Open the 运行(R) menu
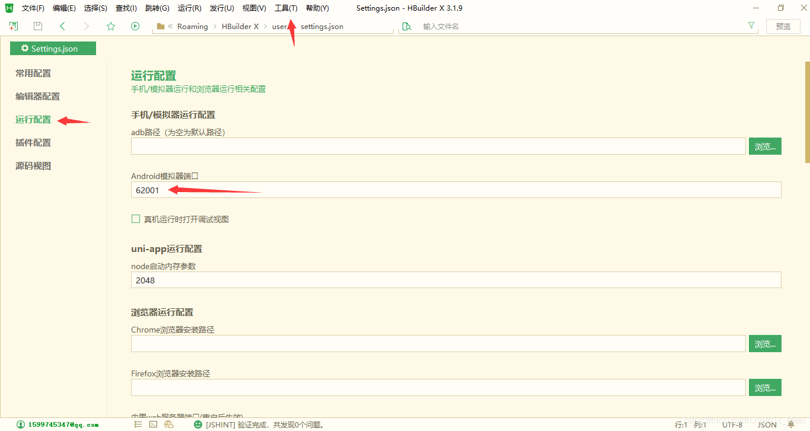Screen dimensions: 810x431 tap(190, 8)
